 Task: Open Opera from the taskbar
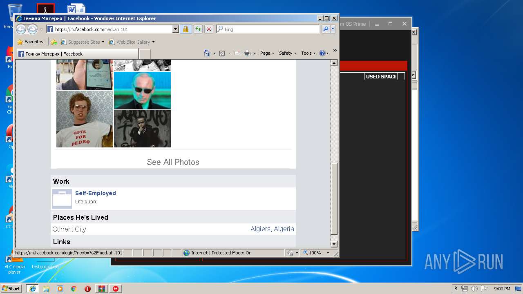[87, 289]
